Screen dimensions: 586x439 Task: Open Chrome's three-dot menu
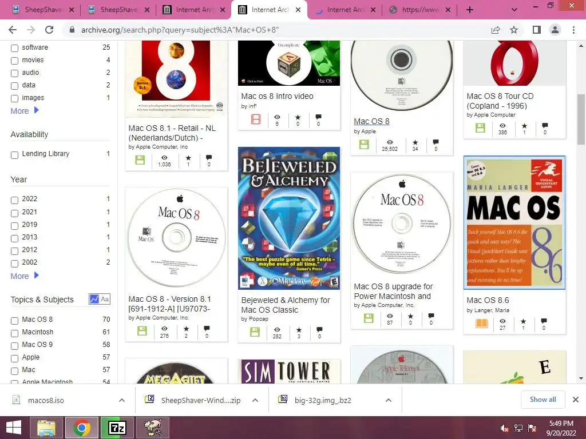point(573,30)
